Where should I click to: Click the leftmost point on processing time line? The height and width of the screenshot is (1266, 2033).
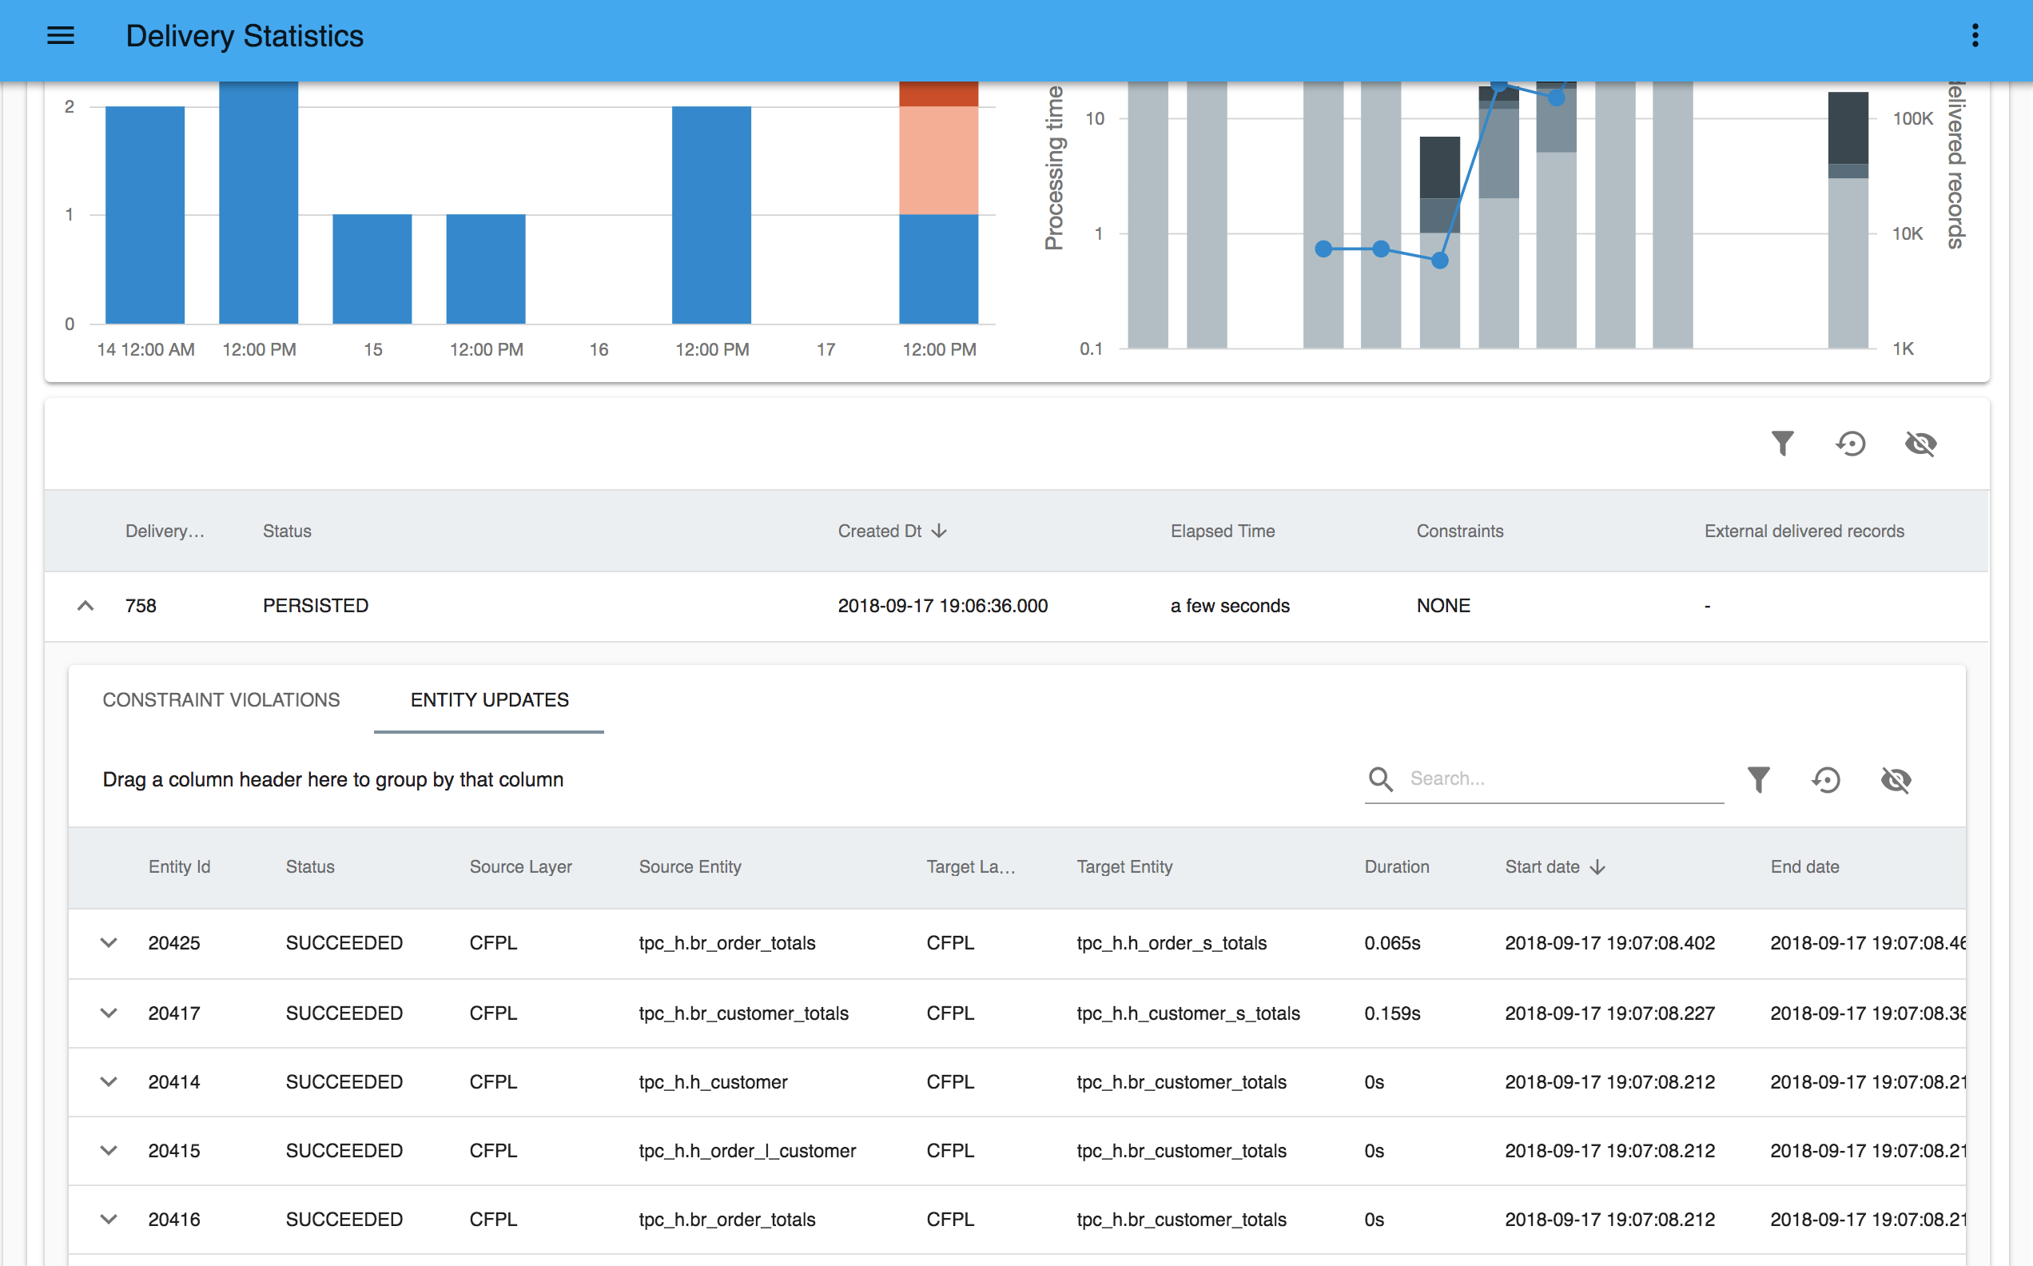click(1323, 249)
